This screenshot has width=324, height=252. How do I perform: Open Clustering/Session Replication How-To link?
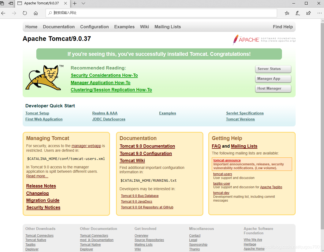click(111, 90)
